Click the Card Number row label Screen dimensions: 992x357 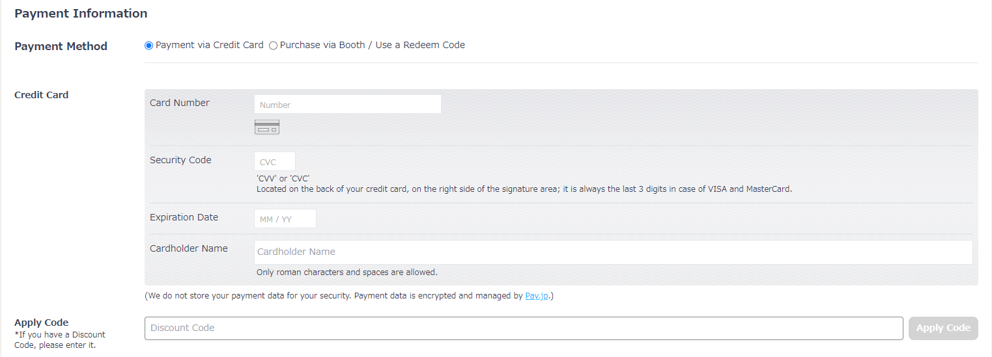tap(180, 103)
